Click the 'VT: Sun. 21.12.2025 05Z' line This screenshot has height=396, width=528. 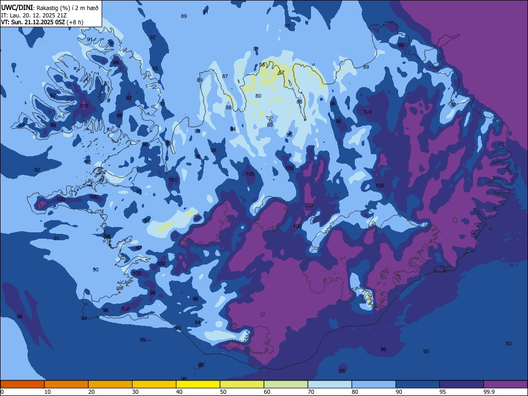coord(33,22)
